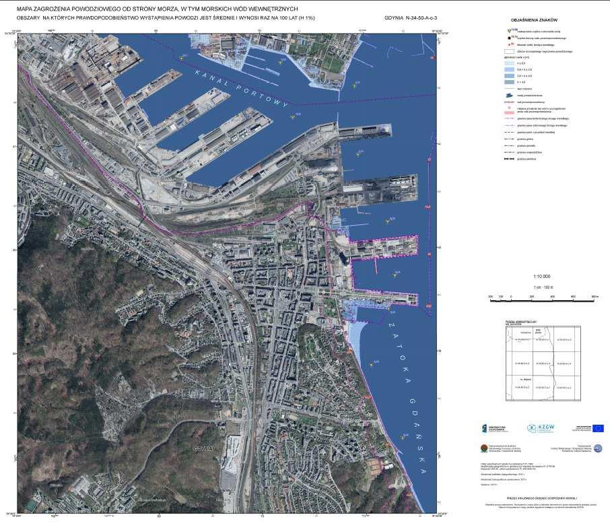This screenshot has width=610, height=525.
Task: Click the '800 m' label on the scale bar
Action: pos(595,296)
